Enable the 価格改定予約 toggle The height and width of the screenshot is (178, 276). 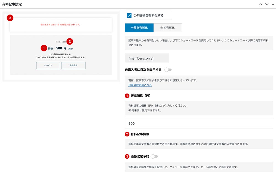pos(154,156)
